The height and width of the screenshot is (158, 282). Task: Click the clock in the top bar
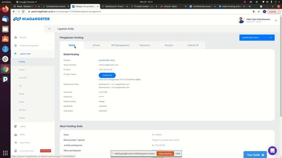pos(146,2)
